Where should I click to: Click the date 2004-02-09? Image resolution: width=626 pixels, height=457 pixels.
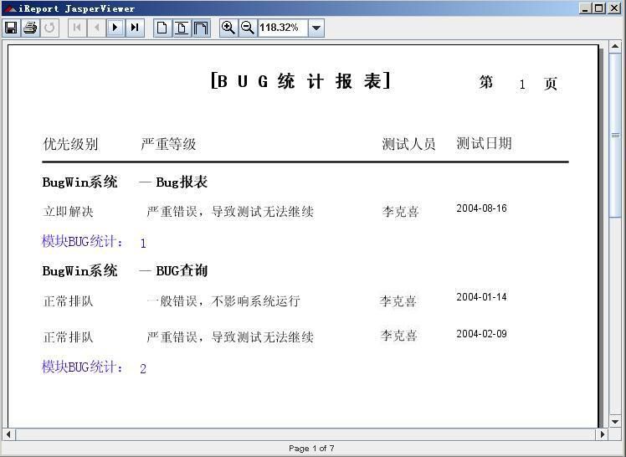click(481, 334)
